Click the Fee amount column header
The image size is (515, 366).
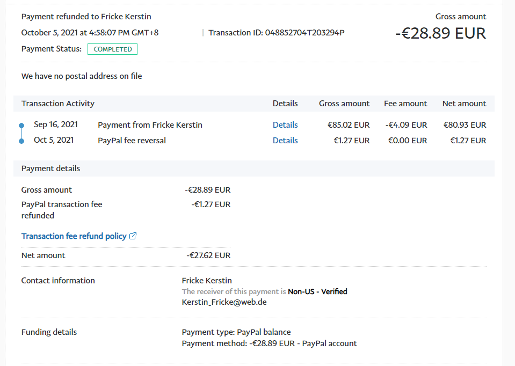tap(405, 104)
